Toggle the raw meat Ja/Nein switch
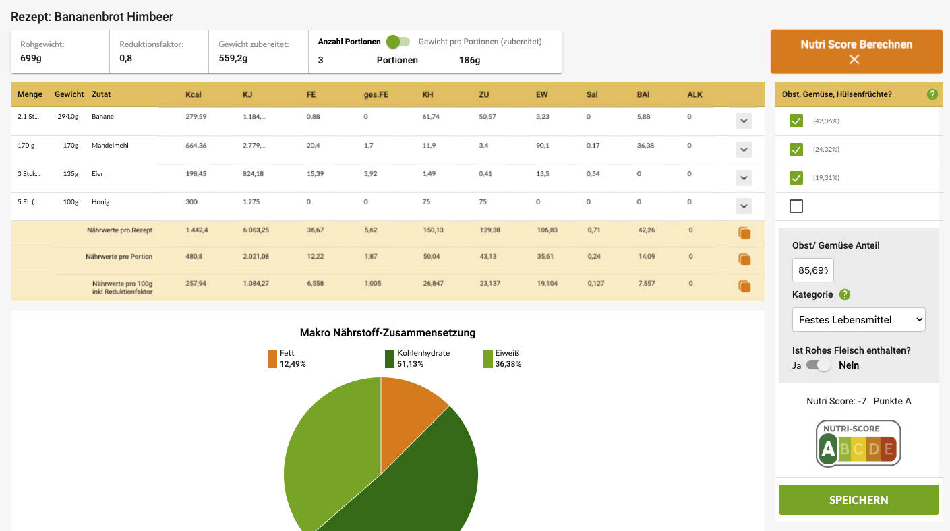 click(x=819, y=365)
